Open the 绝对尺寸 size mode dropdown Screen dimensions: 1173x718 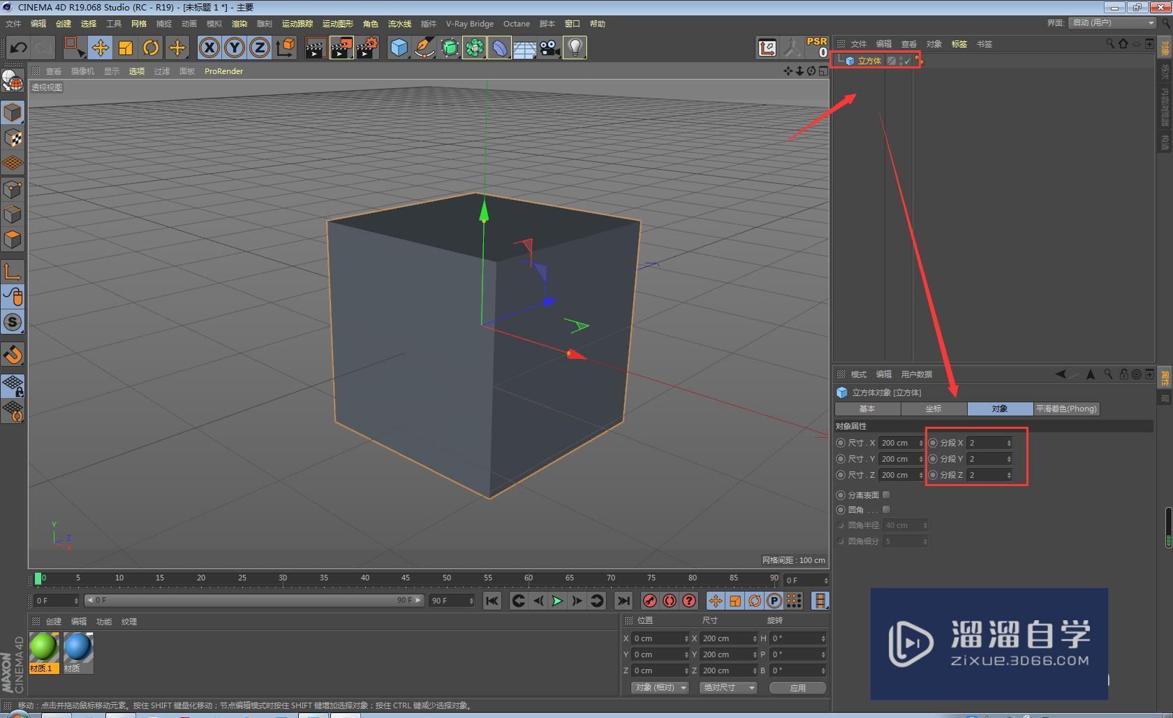[728, 688]
